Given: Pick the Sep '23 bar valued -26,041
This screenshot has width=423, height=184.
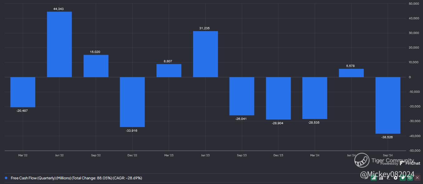Looking at the screenshot, I should click(x=242, y=96).
